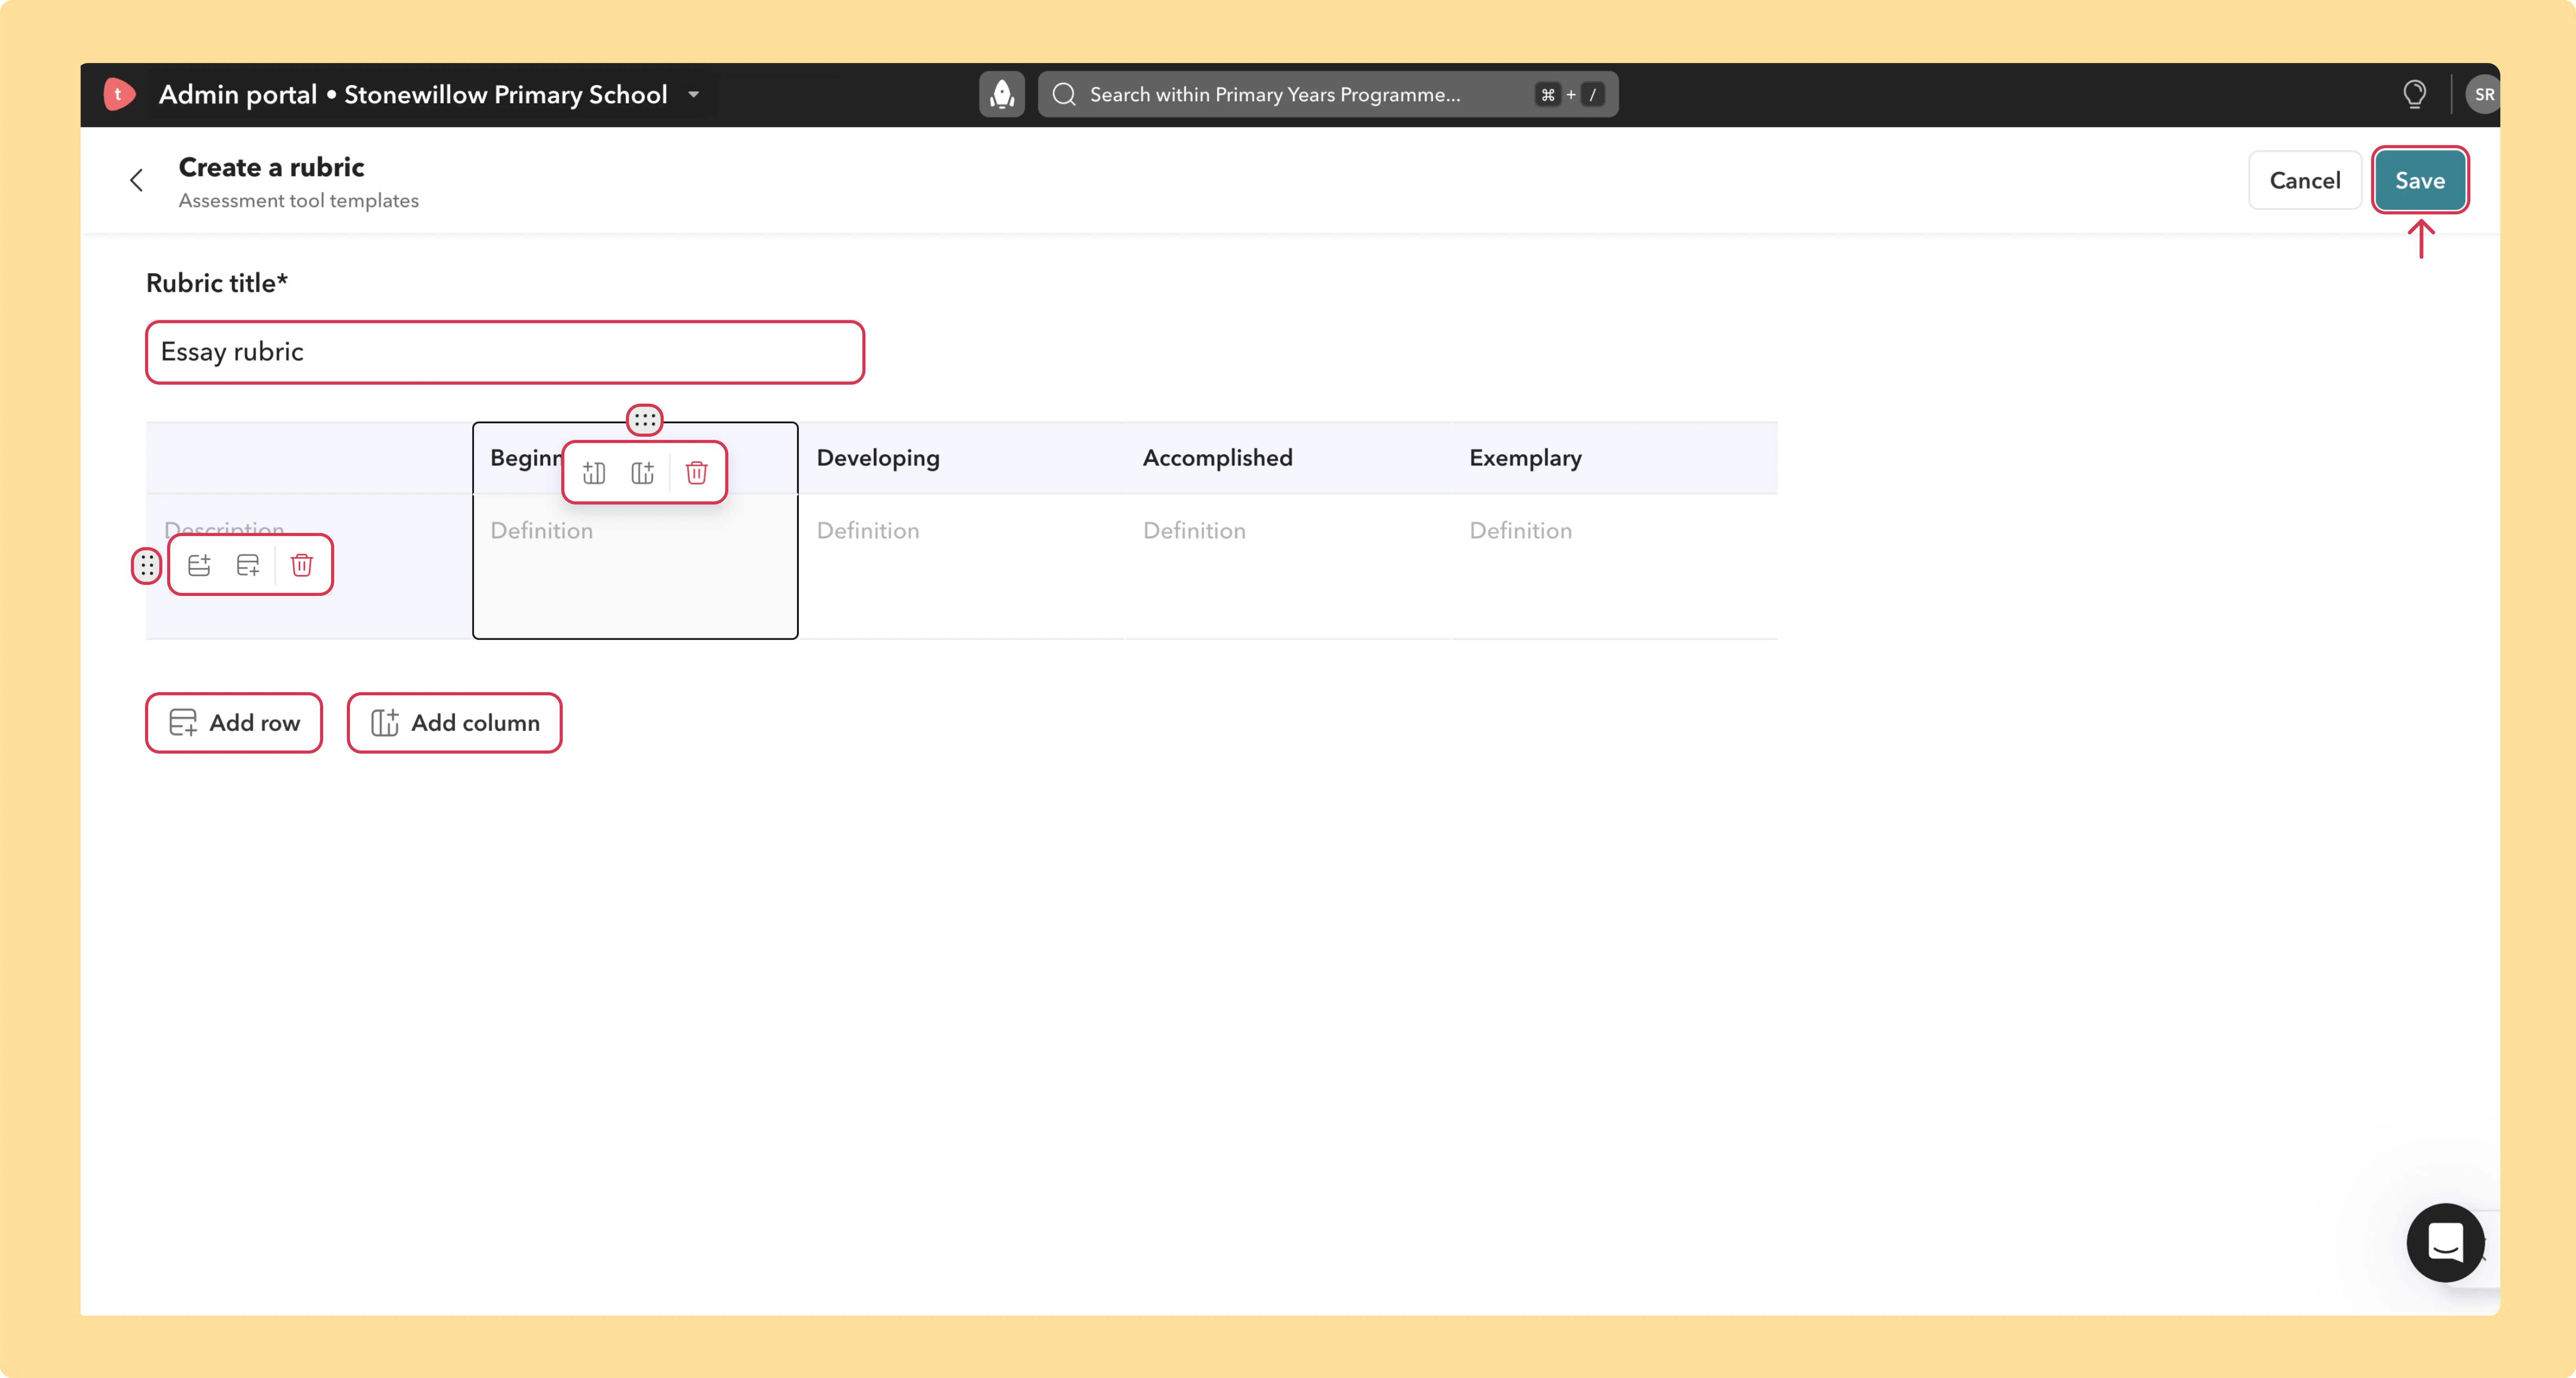Click the column drag handle above Beginning
Screen dimensions: 2576x1378
coord(645,420)
